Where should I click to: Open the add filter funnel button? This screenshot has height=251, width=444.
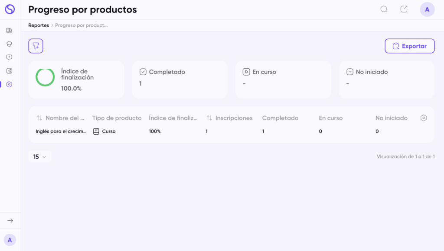[36, 46]
